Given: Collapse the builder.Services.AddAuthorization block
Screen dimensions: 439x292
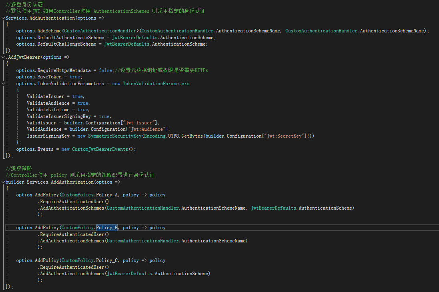Looking at the screenshot, I should click(x=3, y=182).
